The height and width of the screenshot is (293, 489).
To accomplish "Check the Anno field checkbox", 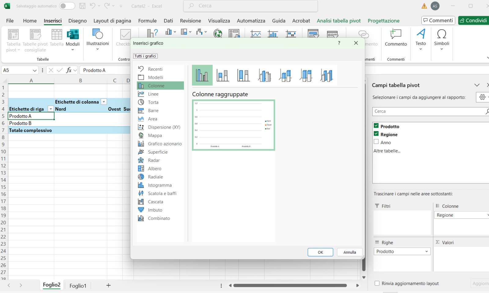I will [x=376, y=142].
